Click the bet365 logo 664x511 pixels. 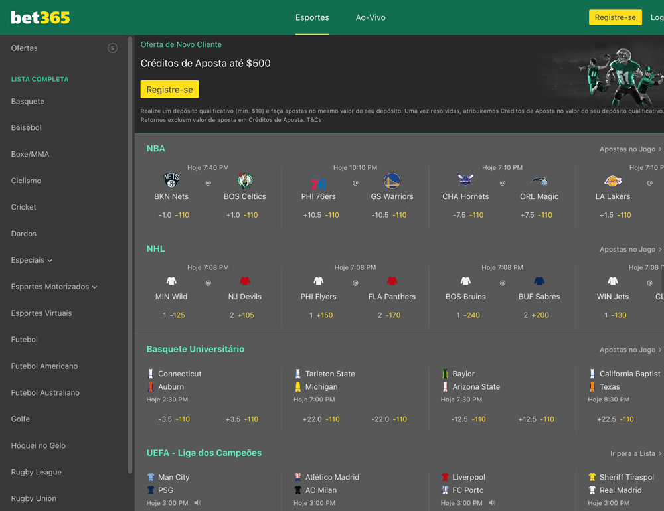(41, 17)
